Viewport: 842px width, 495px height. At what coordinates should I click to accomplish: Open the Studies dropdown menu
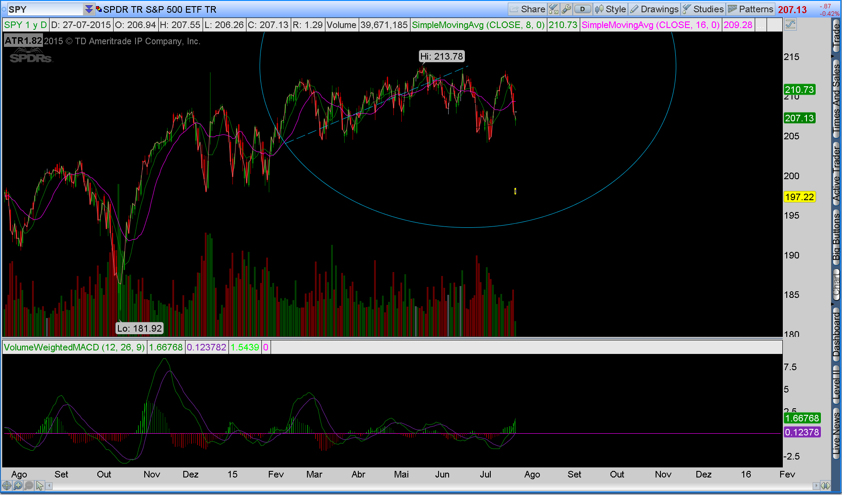(703, 9)
